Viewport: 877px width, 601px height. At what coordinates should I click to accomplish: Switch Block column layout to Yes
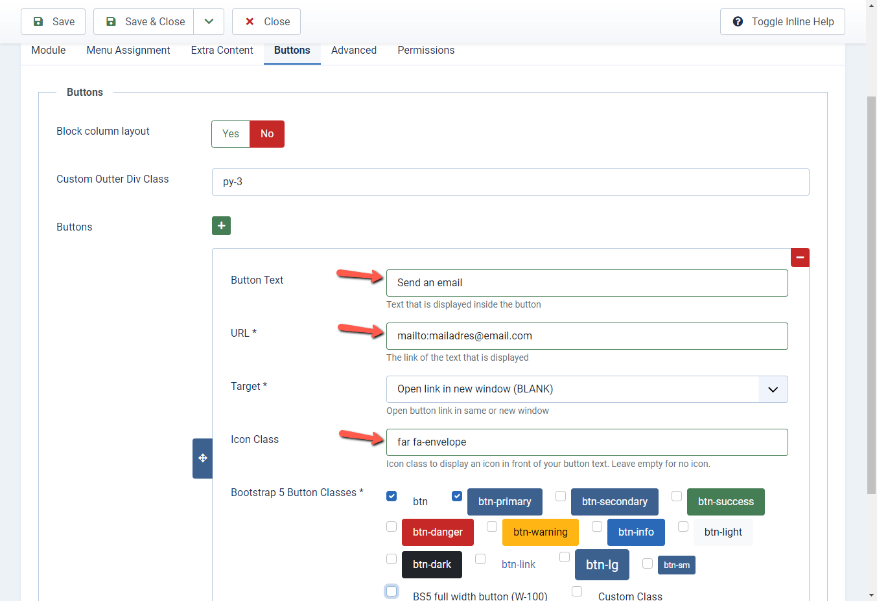230,134
